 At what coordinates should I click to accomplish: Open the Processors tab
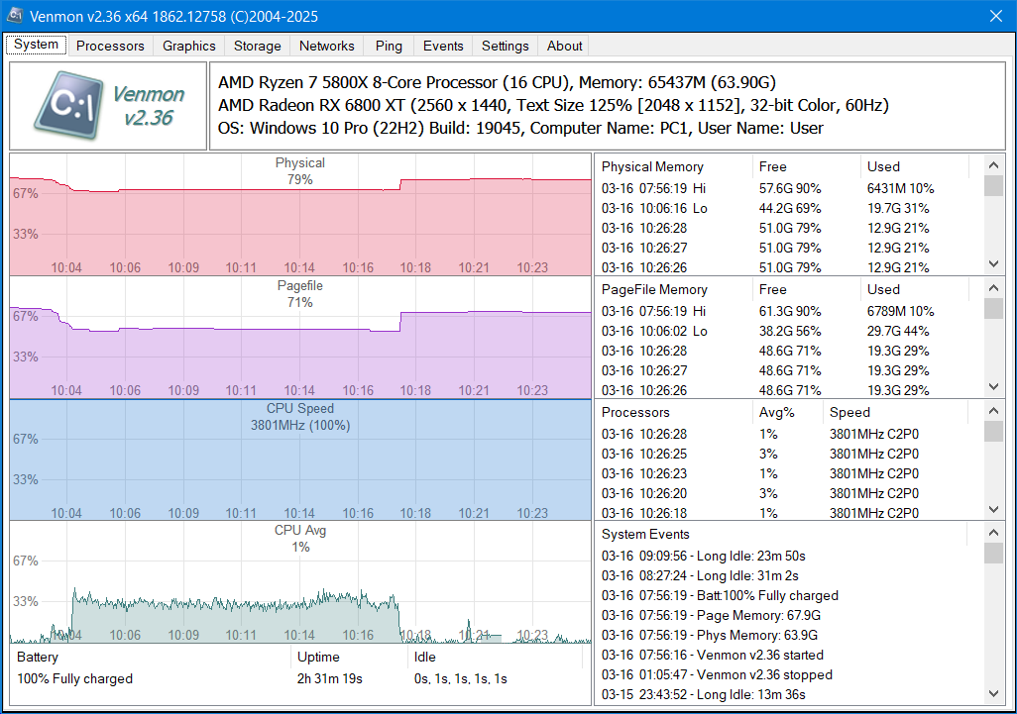110,46
